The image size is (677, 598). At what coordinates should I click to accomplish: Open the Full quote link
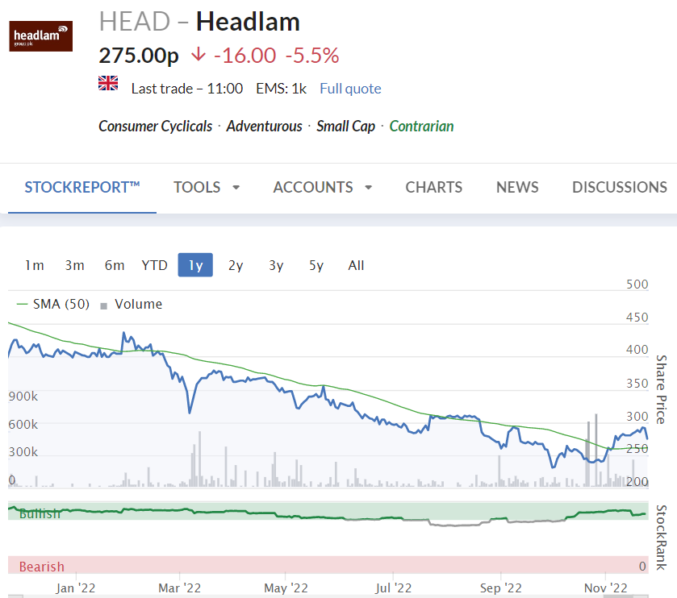coord(350,89)
